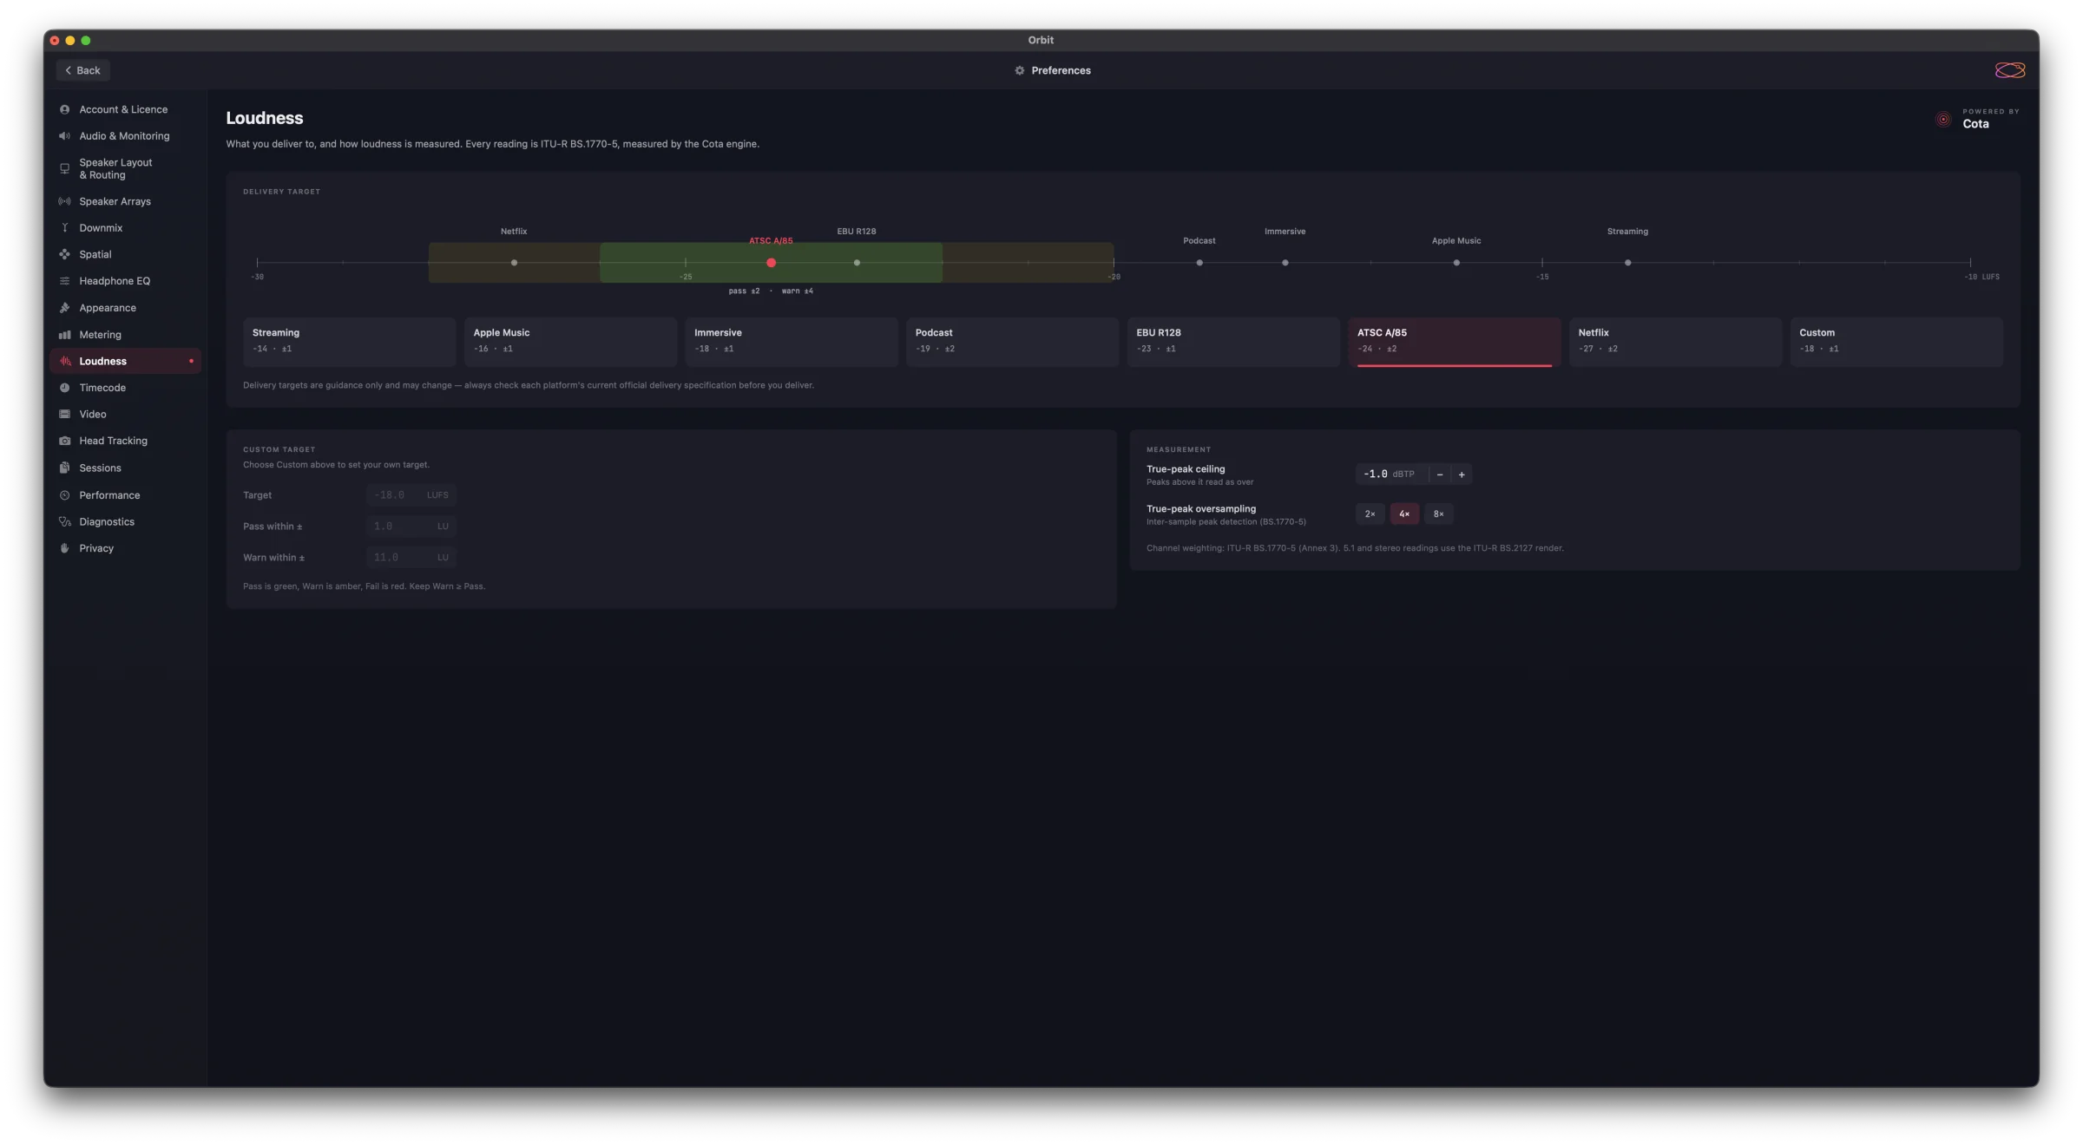Click the custom Target LUFS input field
Viewport: 2083px width, 1145px height.
click(x=411, y=495)
